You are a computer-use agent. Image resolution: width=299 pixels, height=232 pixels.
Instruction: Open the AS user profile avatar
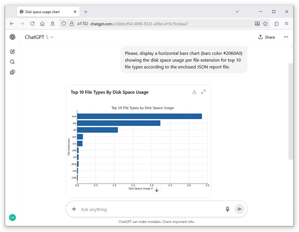(x=12, y=218)
